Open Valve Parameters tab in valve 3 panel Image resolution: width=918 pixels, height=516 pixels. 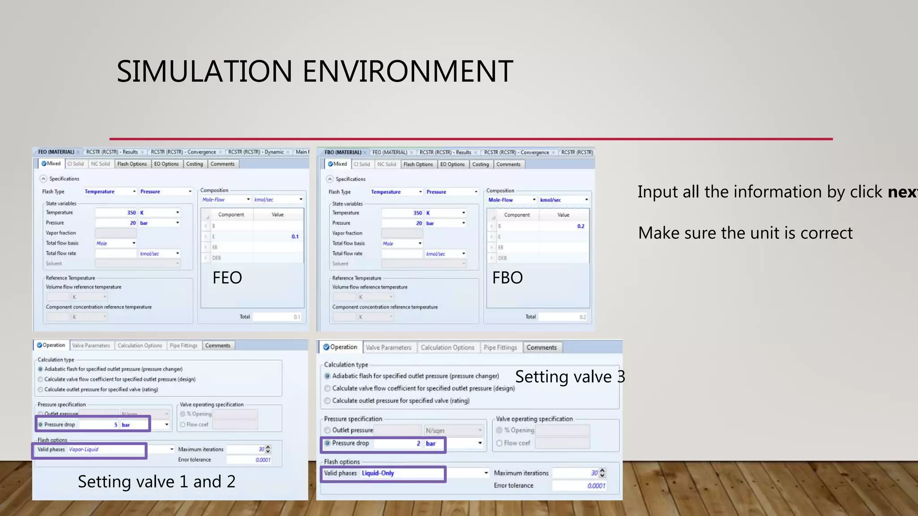(388, 348)
